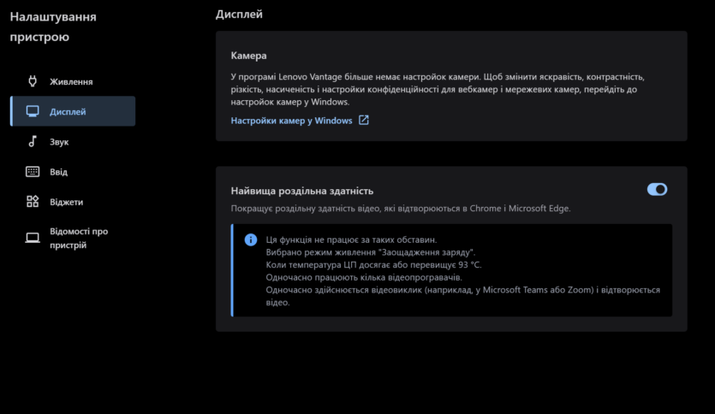Screen dimensions: 715x414
Task: Go to the Звук settings label
Action: click(59, 142)
